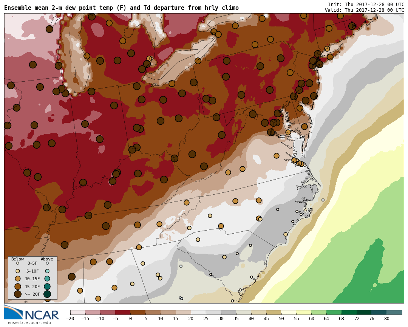Click the colorbar label "25"
Screen dimensions: 408x327
tap(206, 318)
